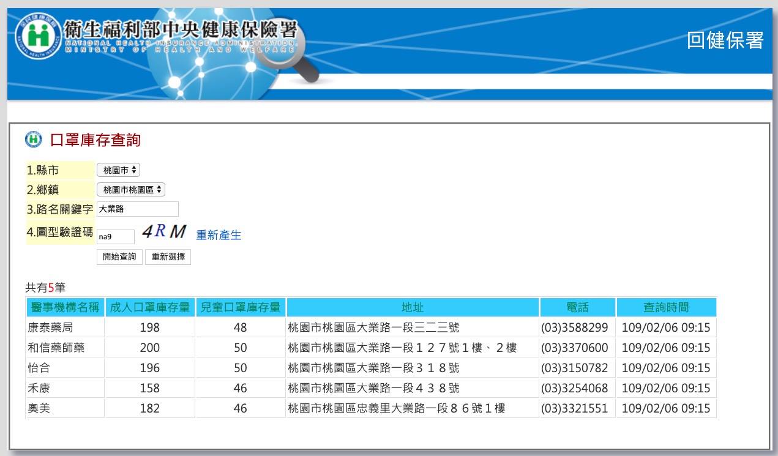Click address 桃園市桃園區大業路一段三二三號

pyautogui.click(x=373, y=327)
